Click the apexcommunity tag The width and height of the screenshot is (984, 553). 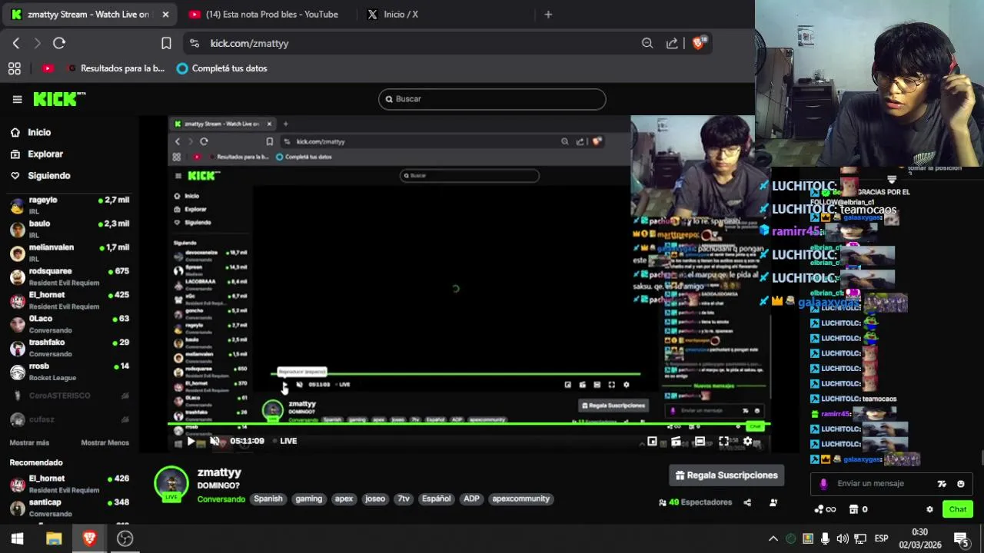(x=521, y=498)
